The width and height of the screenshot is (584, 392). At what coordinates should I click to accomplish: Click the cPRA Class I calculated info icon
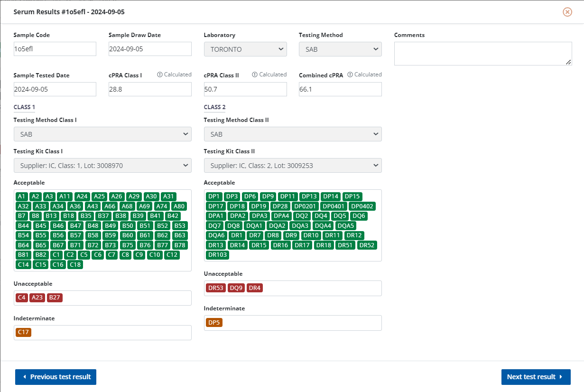160,75
